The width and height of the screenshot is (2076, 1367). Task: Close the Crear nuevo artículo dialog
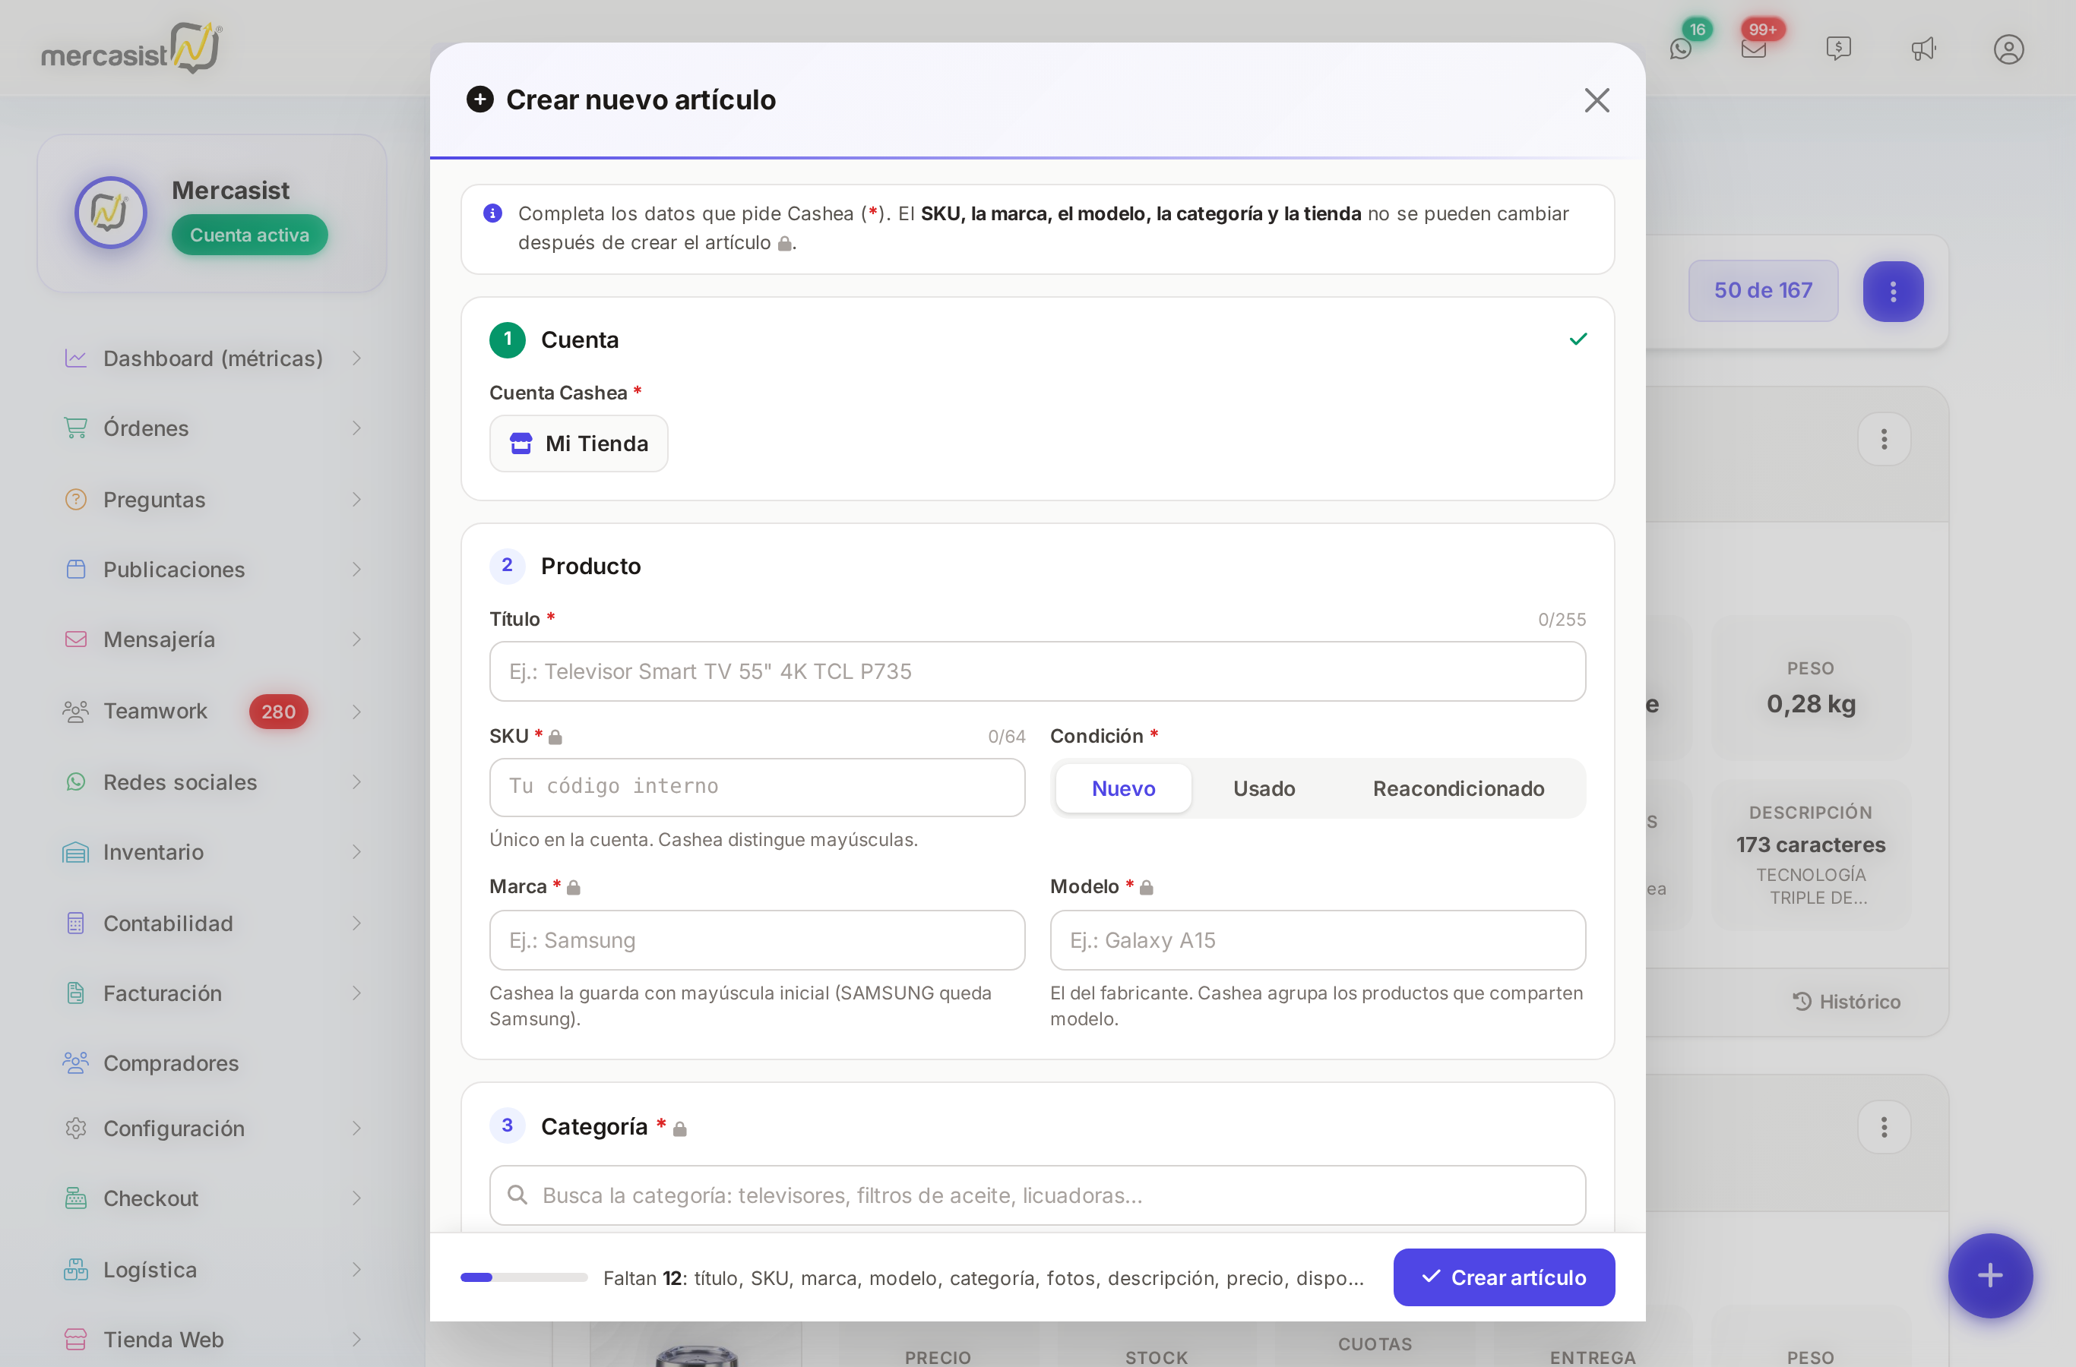click(x=1597, y=100)
